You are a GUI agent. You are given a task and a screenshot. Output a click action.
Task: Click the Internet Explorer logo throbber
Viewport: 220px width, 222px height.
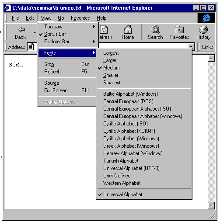pyautogui.click(x=206, y=18)
